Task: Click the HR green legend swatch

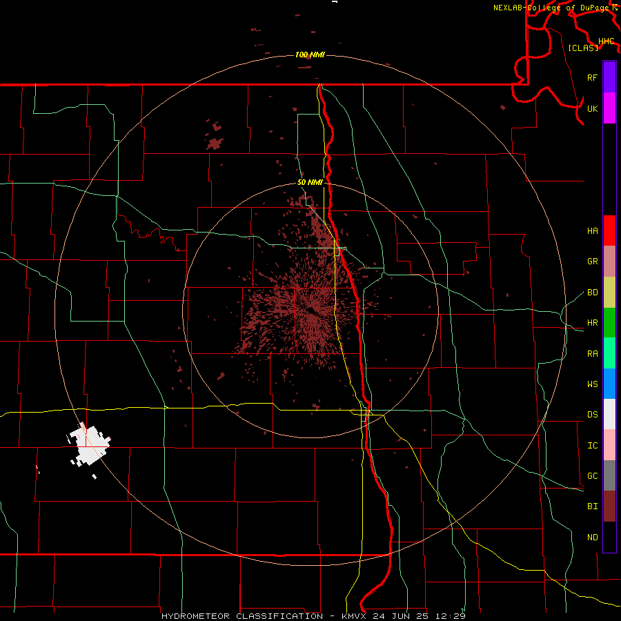Action: tap(609, 323)
